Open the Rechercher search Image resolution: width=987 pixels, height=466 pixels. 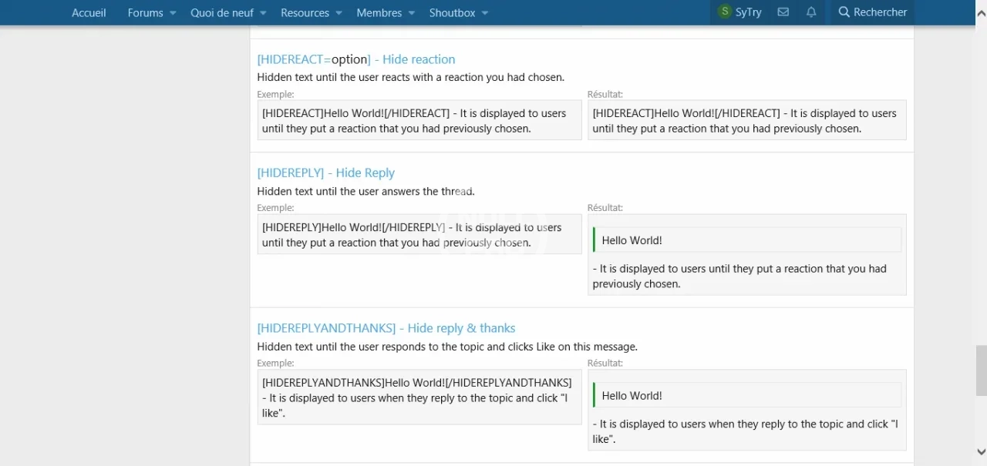coord(872,12)
